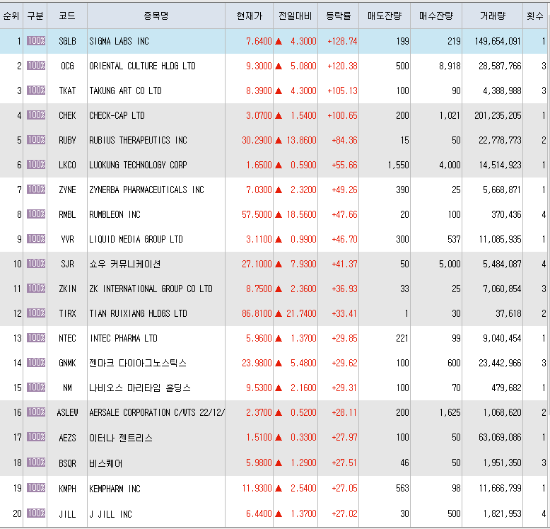
Task: Click the 매도잔량 column header
Action: coord(385,16)
